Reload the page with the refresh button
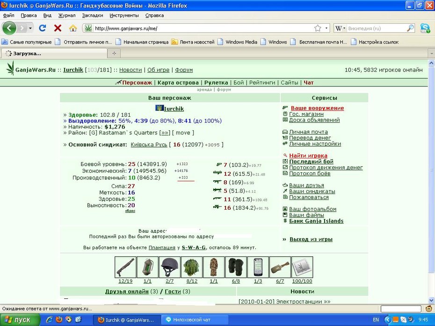The width and height of the screenshot is (435, 326). [43, 28]
